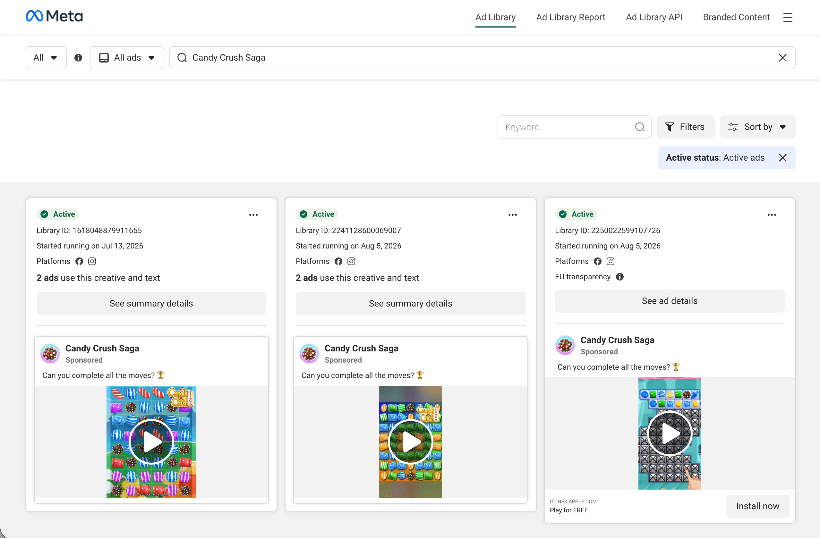820x538 pixels.
Task: Open the Ad Library tab
Action: (x=495, y=17)
